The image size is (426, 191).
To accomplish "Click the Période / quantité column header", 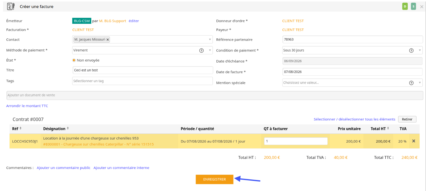I will pyautogui.click(x=197, y=129).
